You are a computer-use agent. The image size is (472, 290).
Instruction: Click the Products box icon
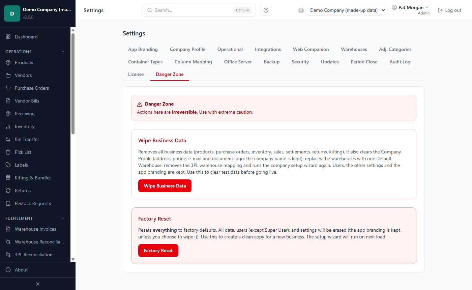pyautogui.click(x=8, y=62)
